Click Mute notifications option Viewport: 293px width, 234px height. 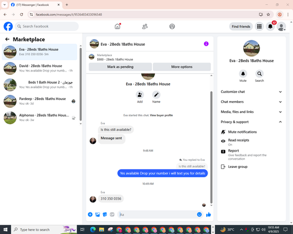click(x=251, y=132)
